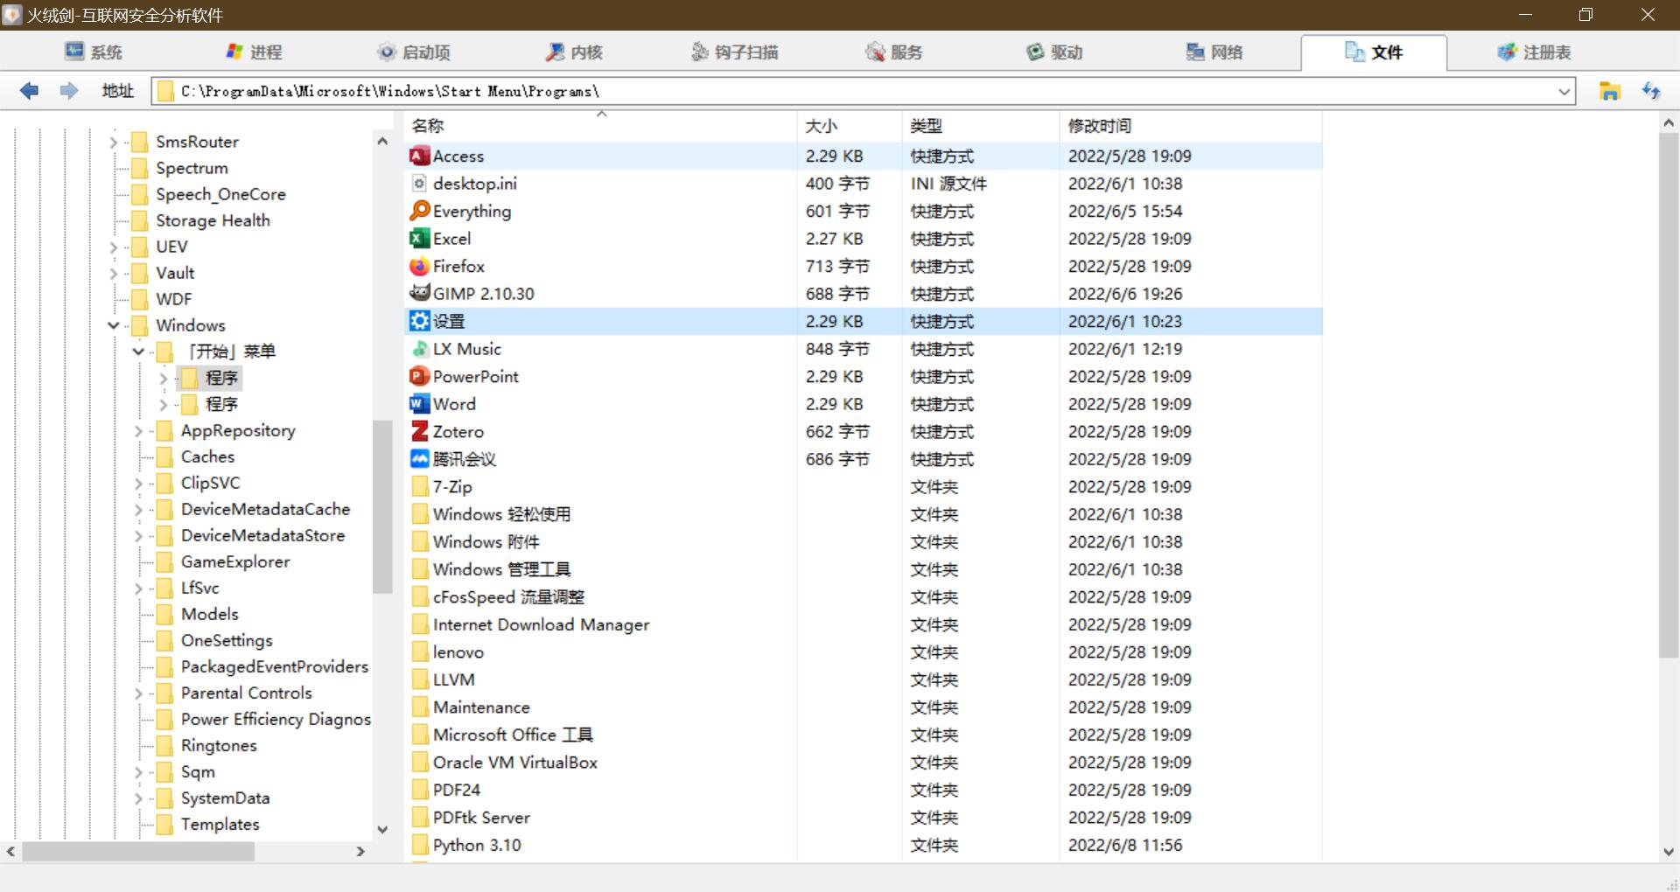Switch to the 网络 tab
The height and width of the screenshot is (892, 1680).
1214,52
